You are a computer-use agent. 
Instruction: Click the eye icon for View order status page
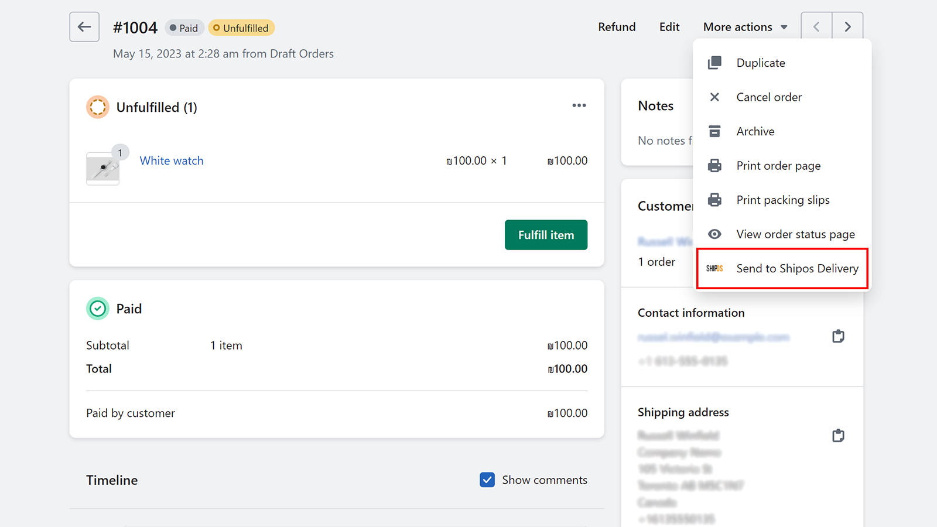click(714, 234)
